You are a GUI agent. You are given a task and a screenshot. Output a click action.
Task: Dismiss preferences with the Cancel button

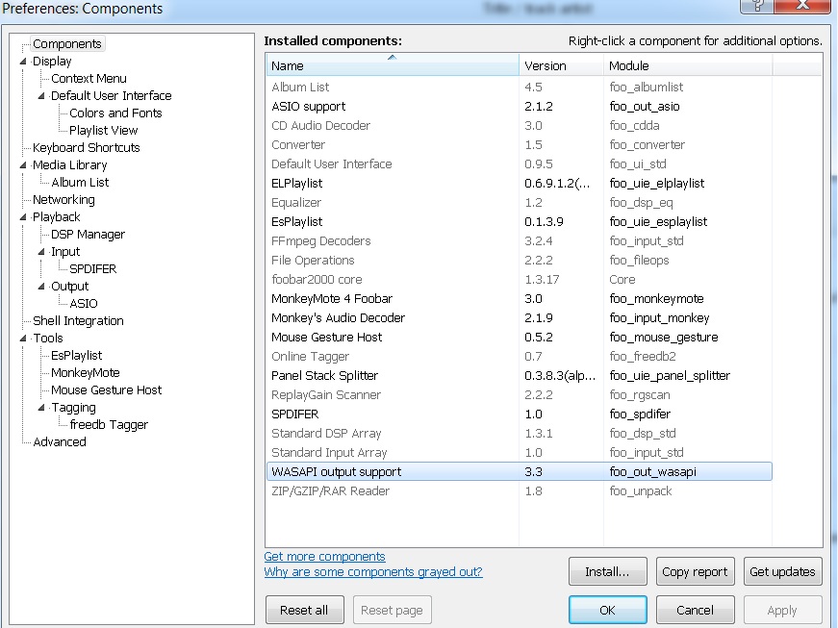[695, 610]
